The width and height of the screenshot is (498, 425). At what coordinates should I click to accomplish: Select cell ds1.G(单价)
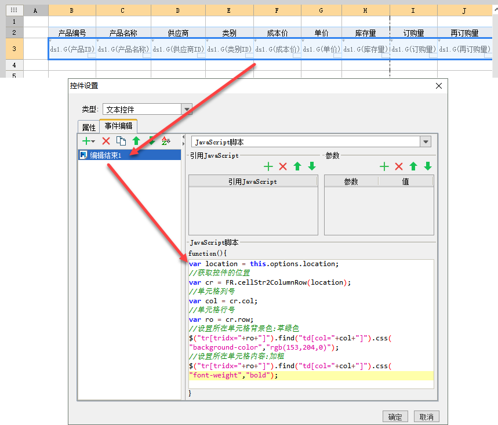pyautogui.click(x=321, y=49)
